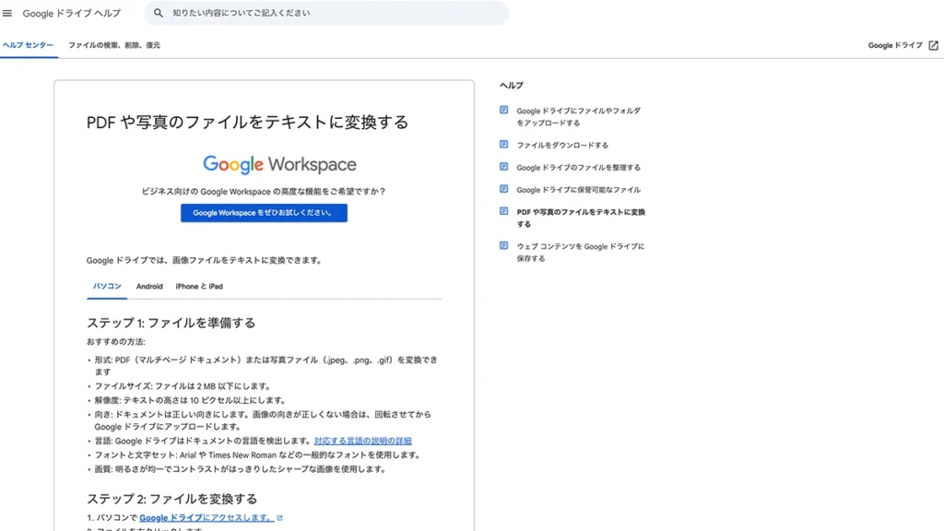Select ファイルの検索、削除、復元 tab

[113, 45]
